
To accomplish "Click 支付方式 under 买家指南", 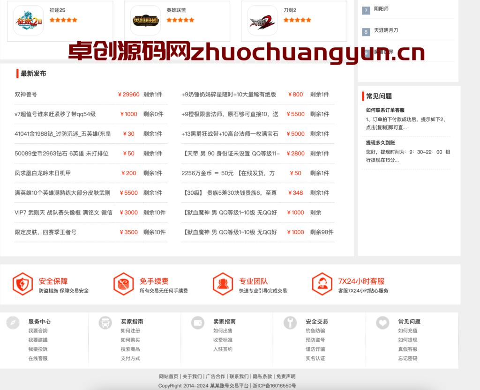I will [x=130, y=358].
